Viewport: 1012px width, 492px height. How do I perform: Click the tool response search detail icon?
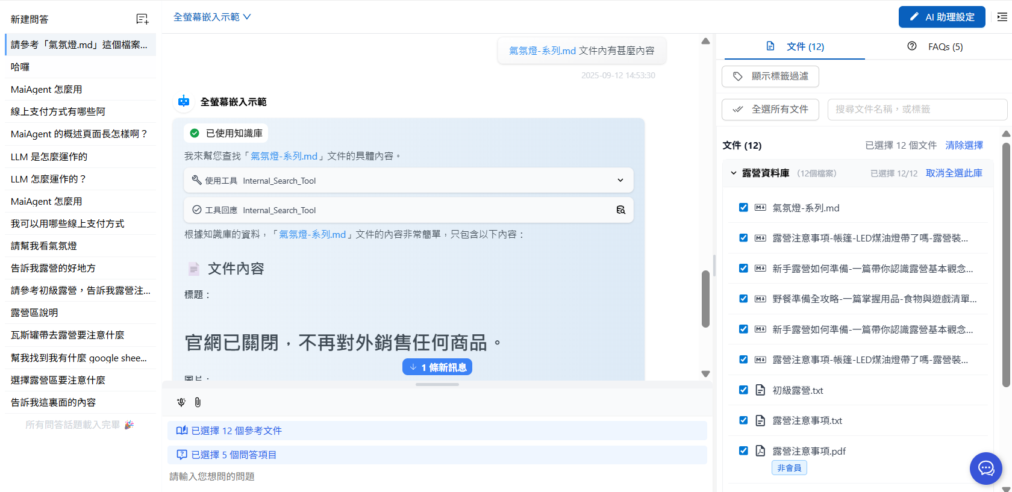click(620, 210)
